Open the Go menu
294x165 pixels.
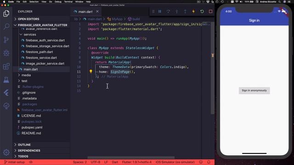(x=51, y=2)
